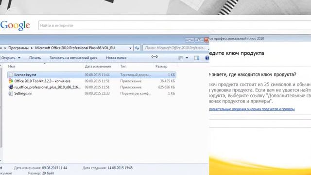The image size is (311, 175).
Task: Click Текстовый докум... type cell
Action: tap(136, 75)
